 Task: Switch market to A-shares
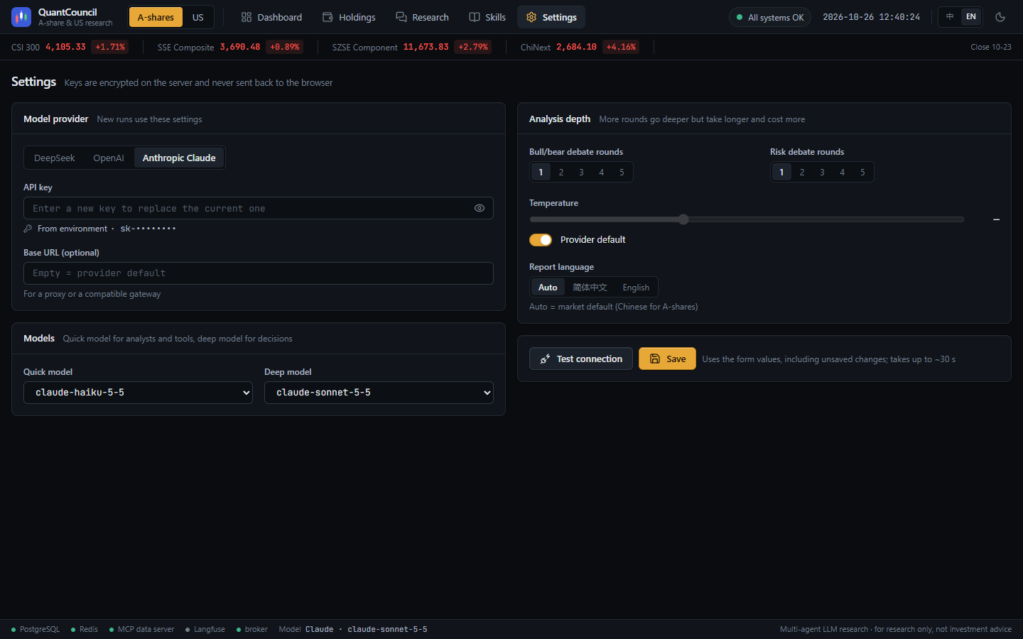156,17
